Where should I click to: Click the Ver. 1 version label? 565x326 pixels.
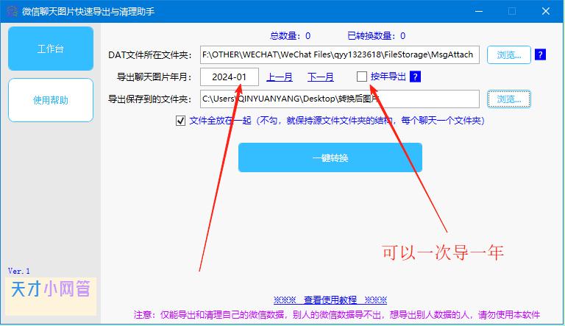pos(18,271)
